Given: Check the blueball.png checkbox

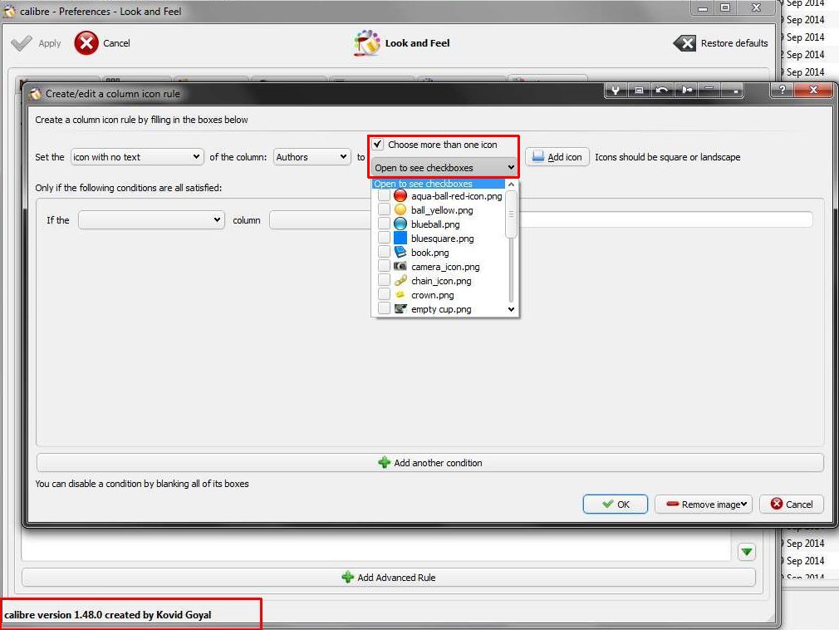Looking at the screenshot, I should (x=384, y=224).
